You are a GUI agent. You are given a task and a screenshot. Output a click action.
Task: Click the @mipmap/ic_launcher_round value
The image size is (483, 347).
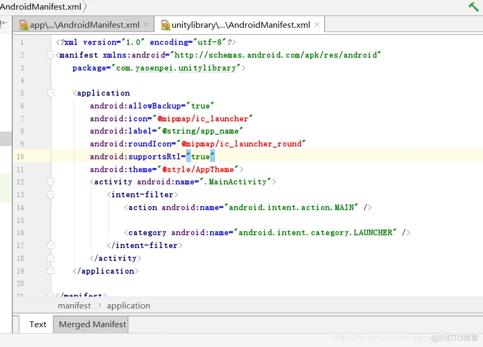pyautogui.click(x=241, y=144)
